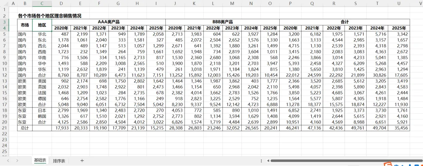The height and width of the screenshot is (166, 423).
Task: Select column U header
Action: click(x=399, y=4)
